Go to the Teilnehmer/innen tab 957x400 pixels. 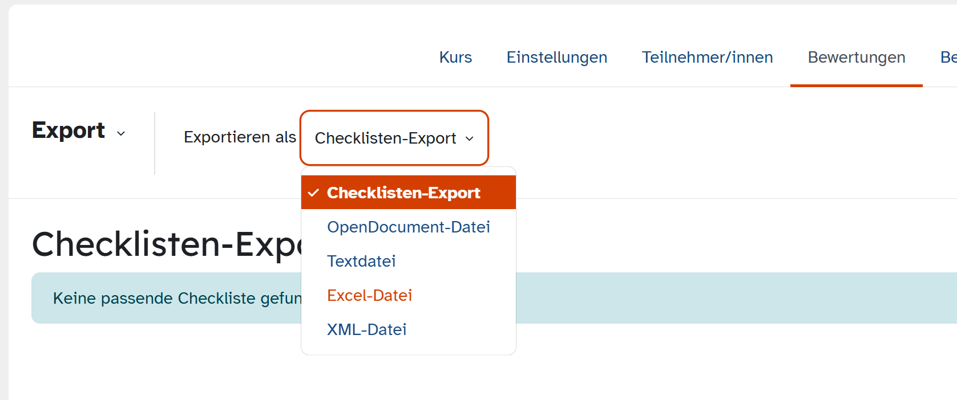[x=708, y=58]
